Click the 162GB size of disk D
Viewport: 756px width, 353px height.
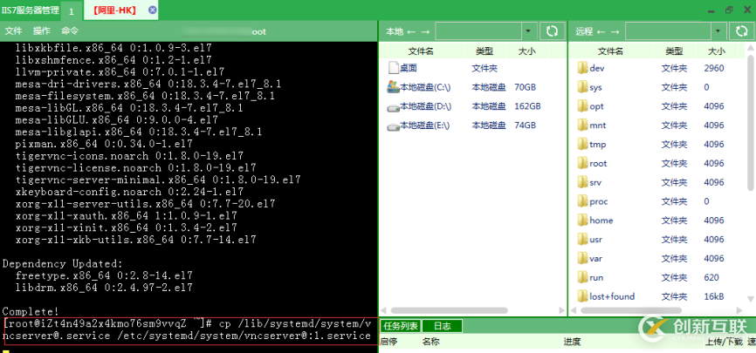click(527, 106)
